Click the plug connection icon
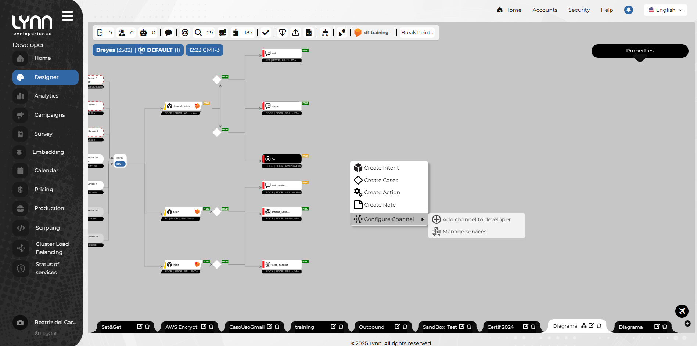Screen dimensions: 697x346 click(342, 33)
